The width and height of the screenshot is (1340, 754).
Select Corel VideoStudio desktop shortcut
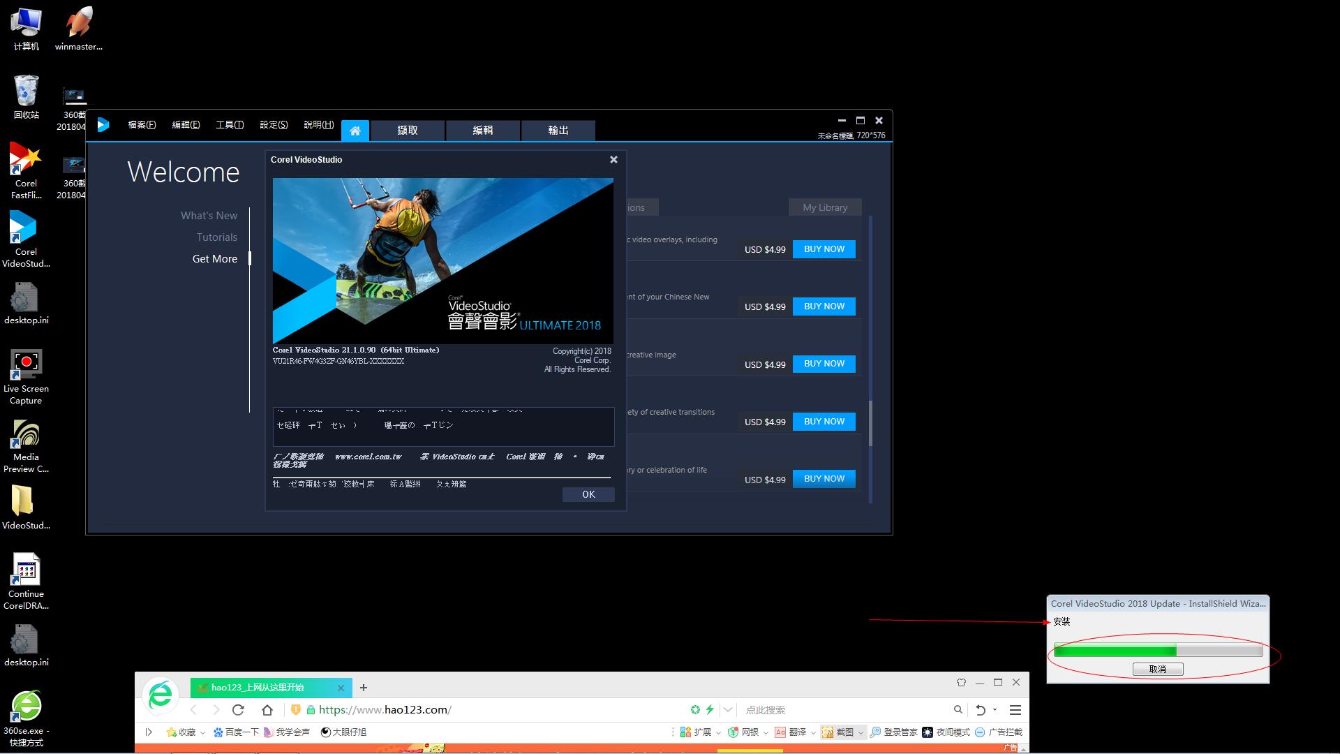click(x=26, y=239)
